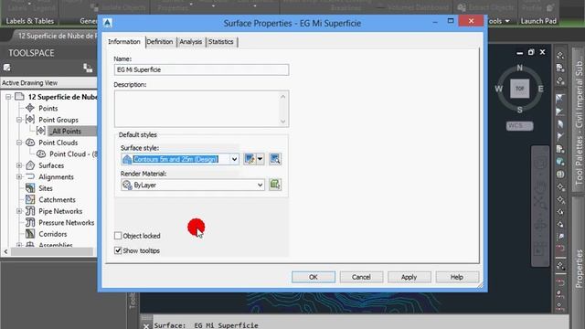Select Point Clouds tree node
Image resolution: width=585 pixels, height=329 pixels.
(x=58, y=143)
